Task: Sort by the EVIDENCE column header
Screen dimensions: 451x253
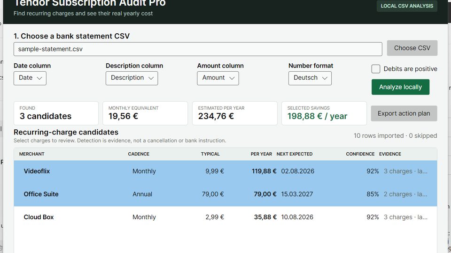Action: click(x=390, y=154)
